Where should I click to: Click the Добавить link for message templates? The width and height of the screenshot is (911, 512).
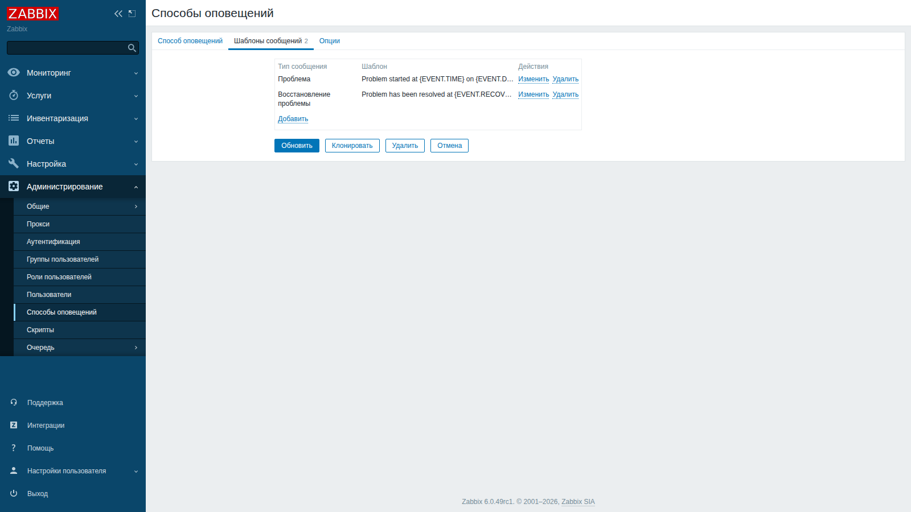tap(293, 119)
